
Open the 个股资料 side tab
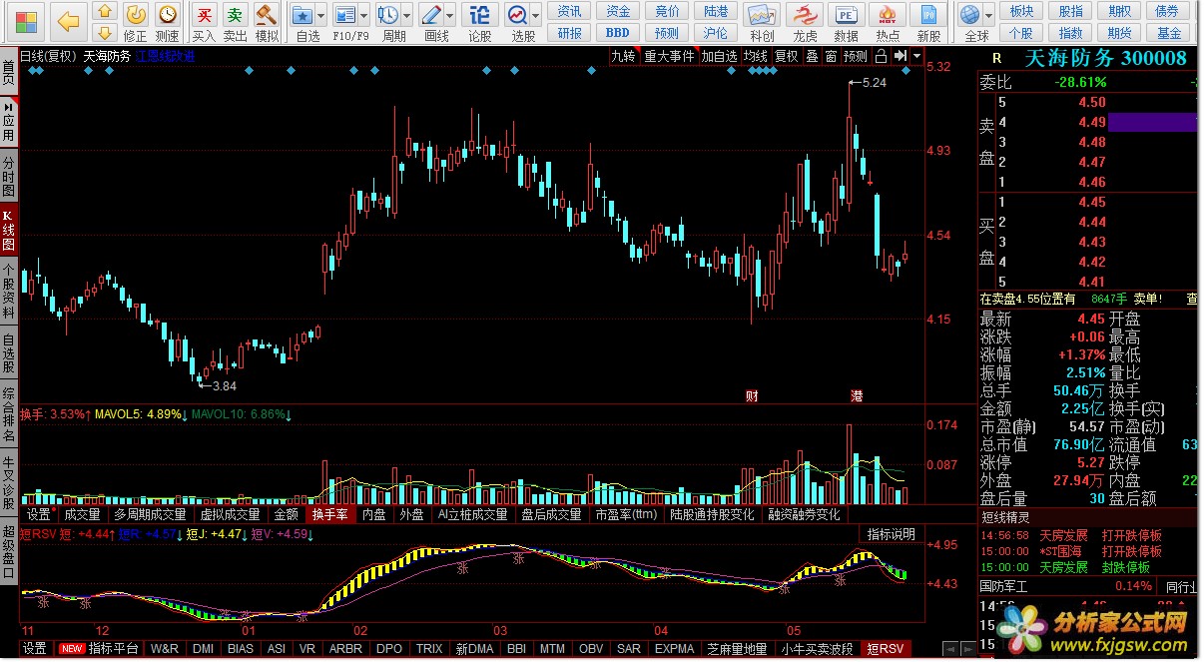point(9,291)
